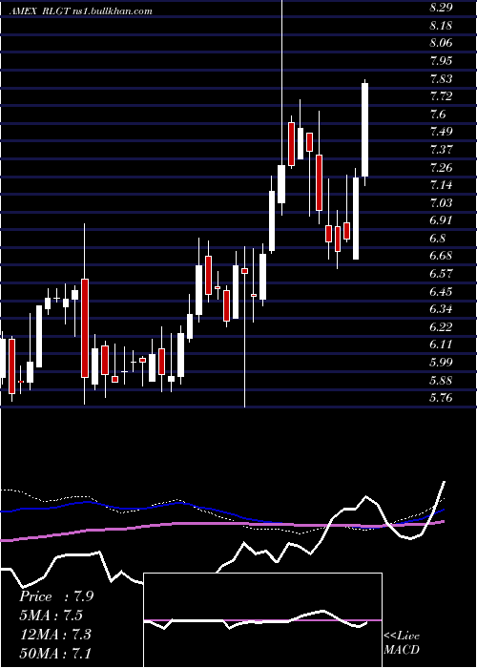Image resolution: width=477 pixels, height=668 pixels.
Task: Click the 6.8 price axis label
Action: pyautogui.click(x=438, y=239)
